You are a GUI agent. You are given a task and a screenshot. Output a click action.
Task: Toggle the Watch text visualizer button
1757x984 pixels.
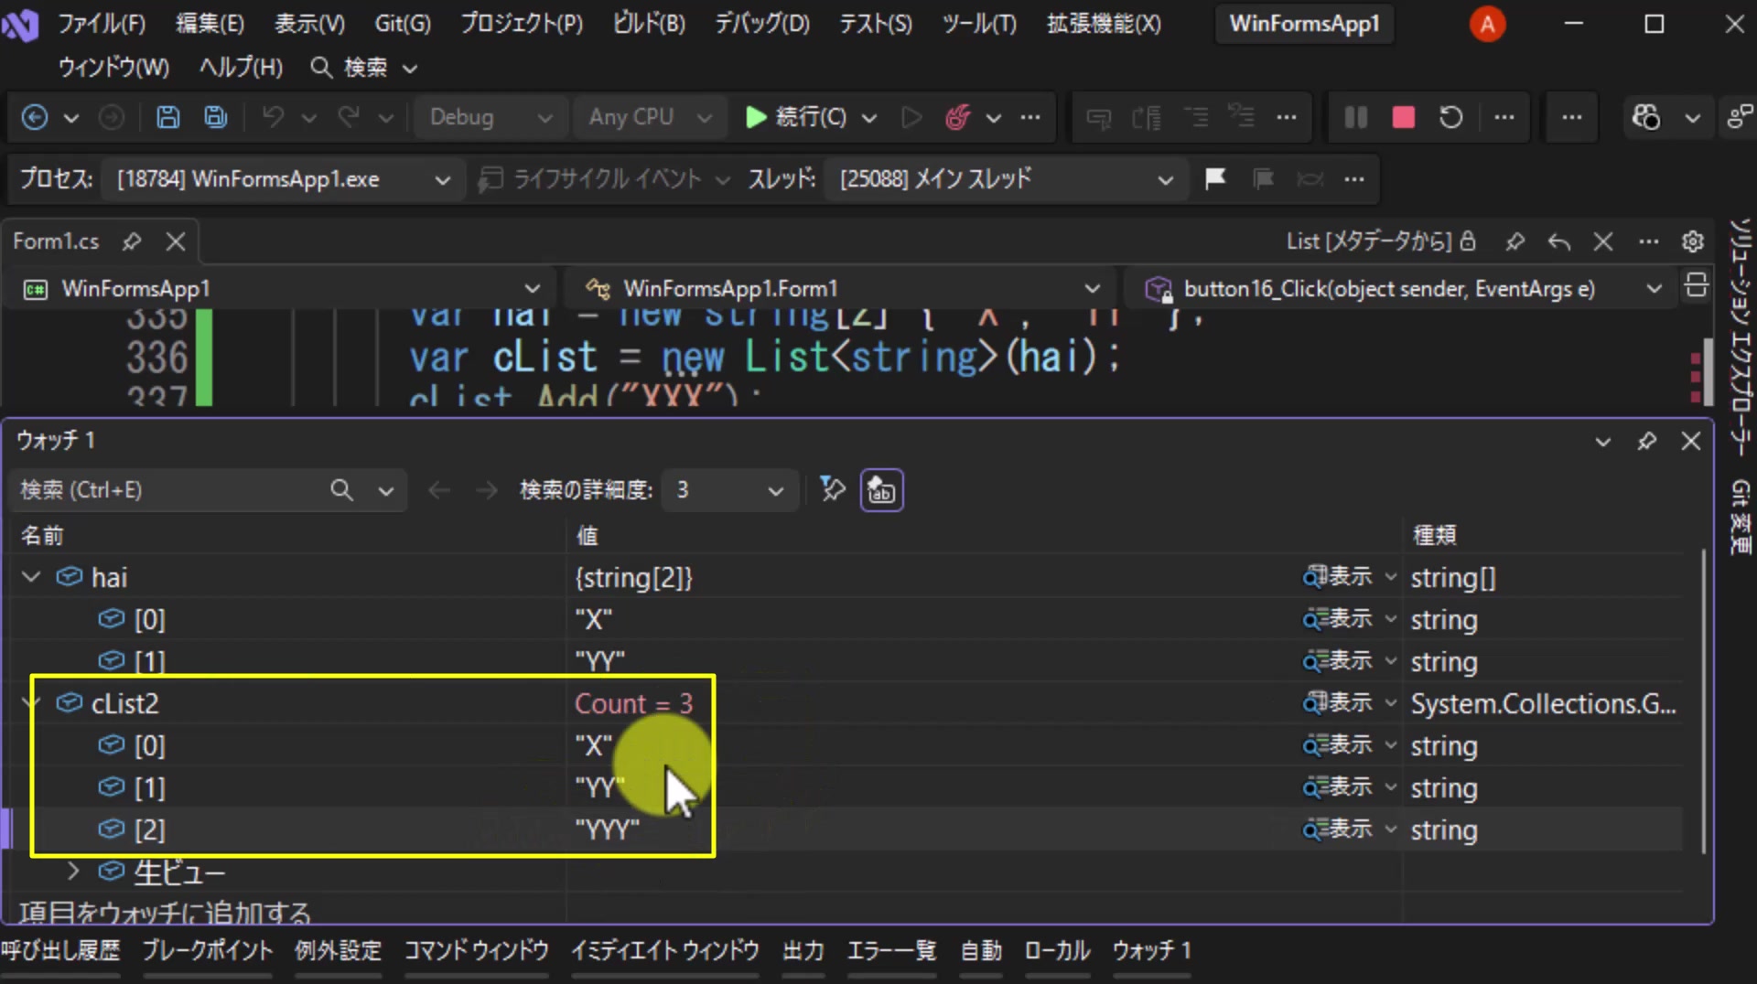[x=881, y=490]
